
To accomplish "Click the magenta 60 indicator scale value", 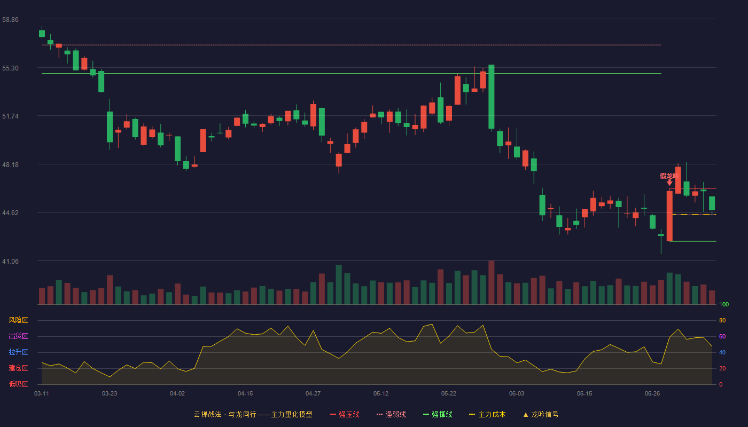I will [x=722, y=336].
